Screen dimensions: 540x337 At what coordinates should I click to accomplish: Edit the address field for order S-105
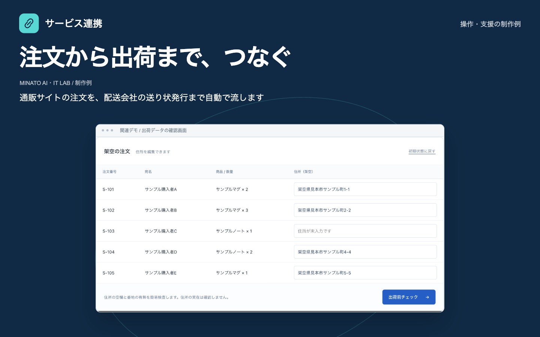(365, 273)
